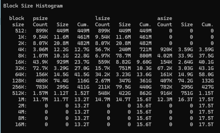This screenshot has width=220, height=133.
Task: Click the Block Size Histogram title
Action: (33, 6)
